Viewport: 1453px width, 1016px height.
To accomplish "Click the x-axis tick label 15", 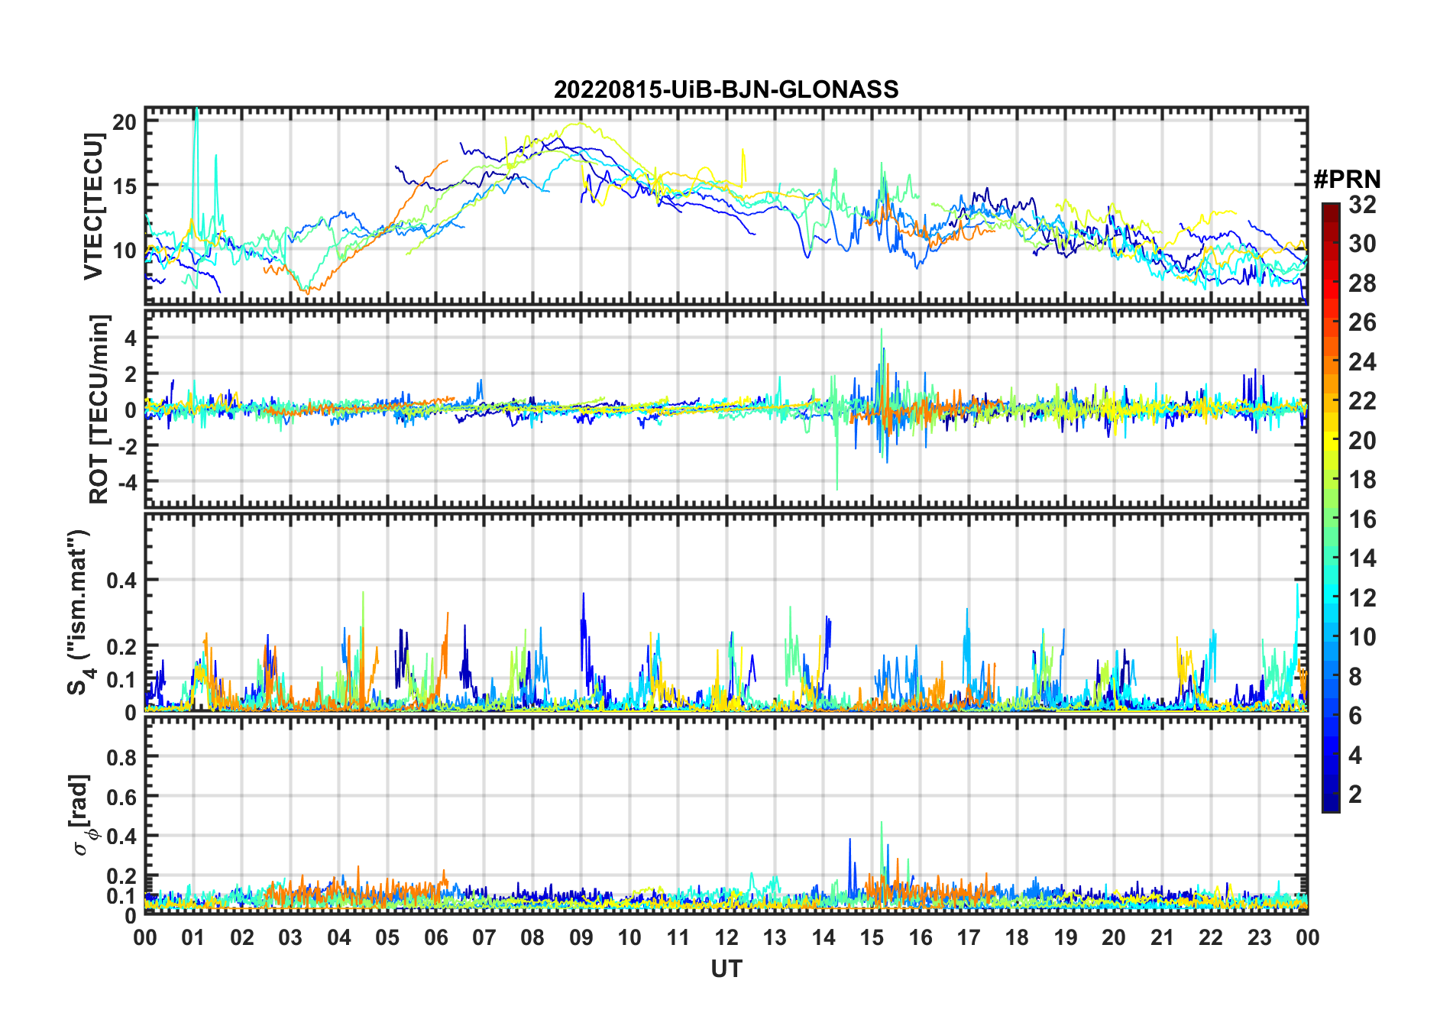I will 872,937.
